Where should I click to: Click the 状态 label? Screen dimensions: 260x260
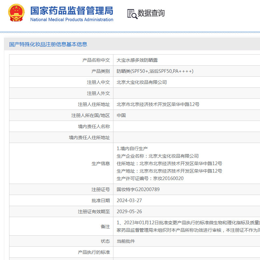(105, 241)
